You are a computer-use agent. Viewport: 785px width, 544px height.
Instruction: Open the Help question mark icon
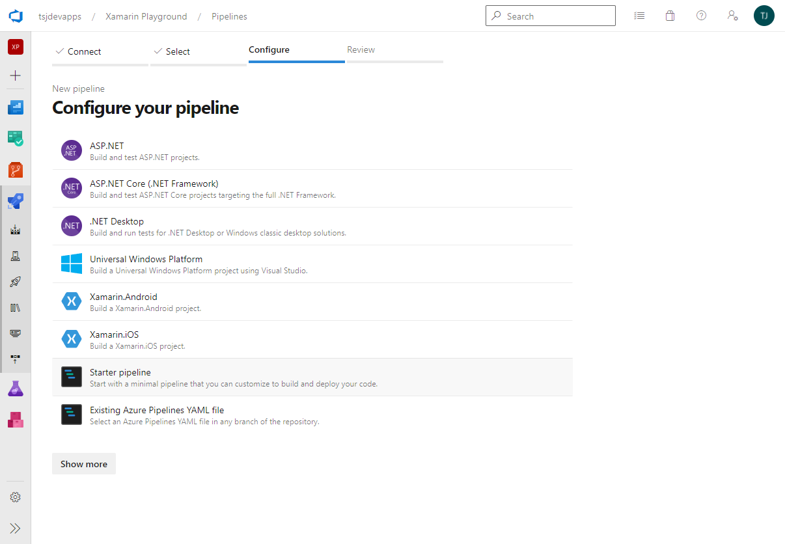(701, 16)
